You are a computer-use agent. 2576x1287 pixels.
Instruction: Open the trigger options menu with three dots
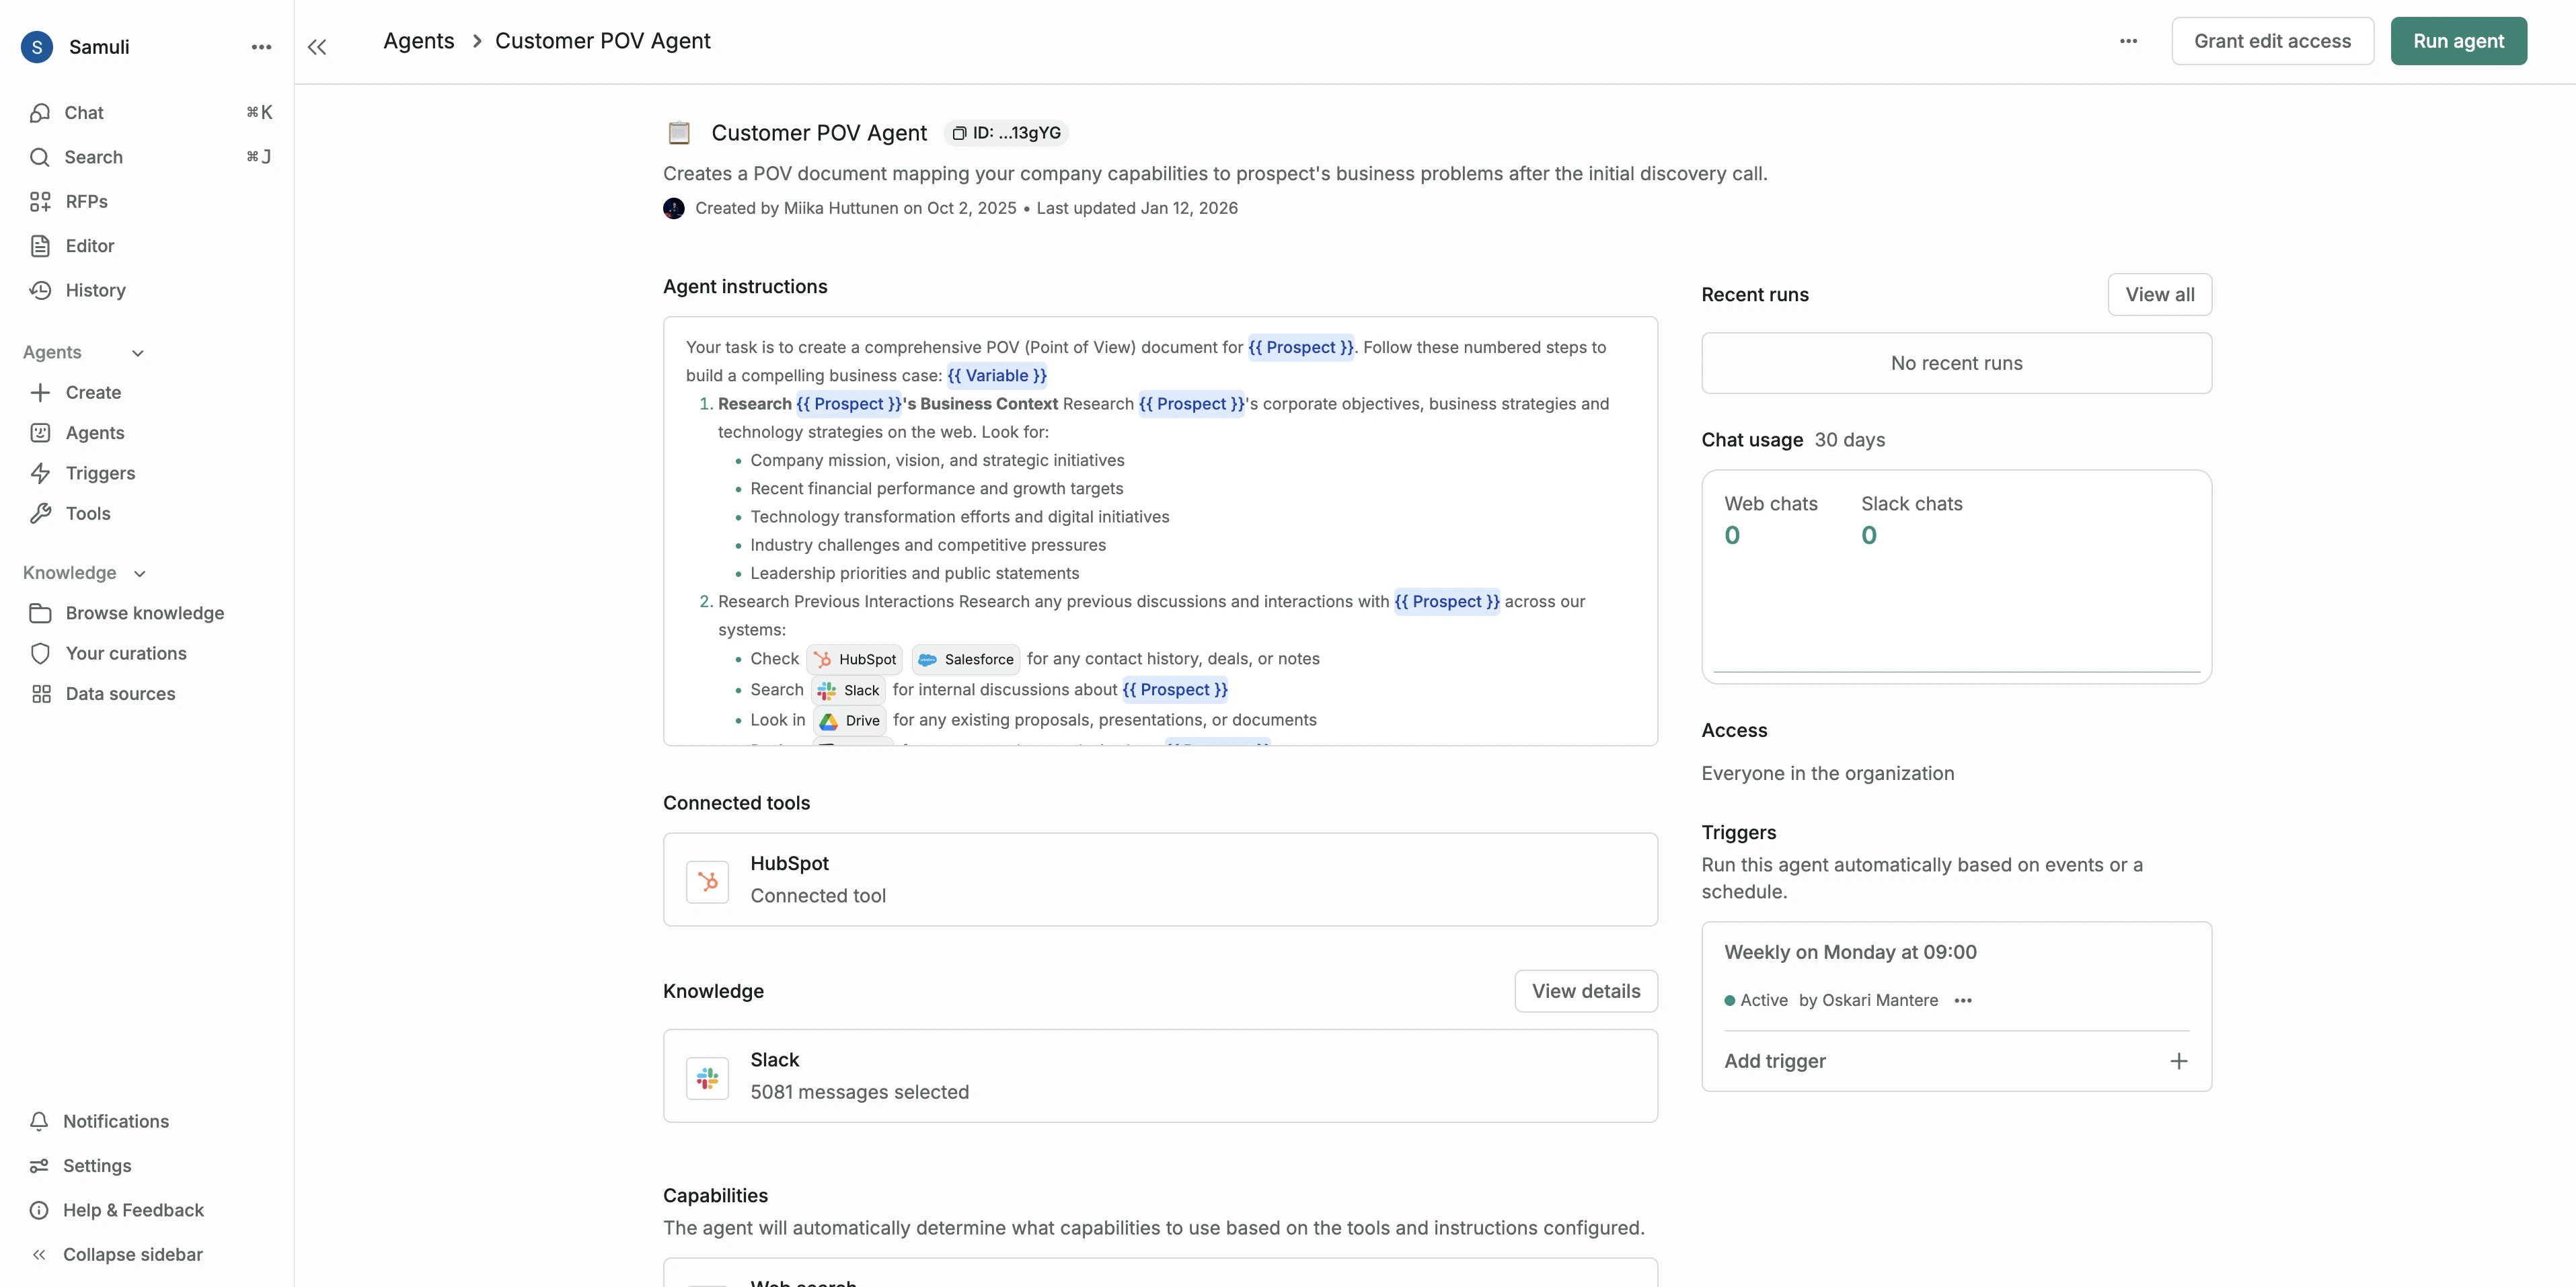pos(1963,1000)
